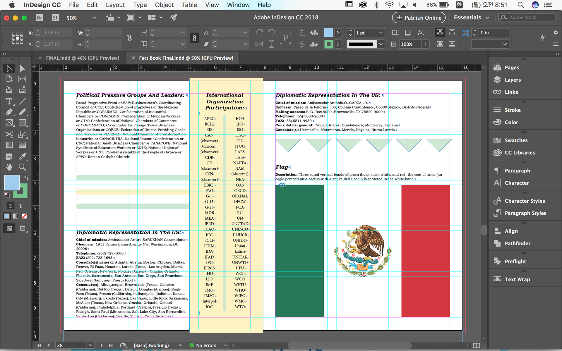Open the Text Wrap panel
This screenshot has width=562, height=351.
(517, 279)
